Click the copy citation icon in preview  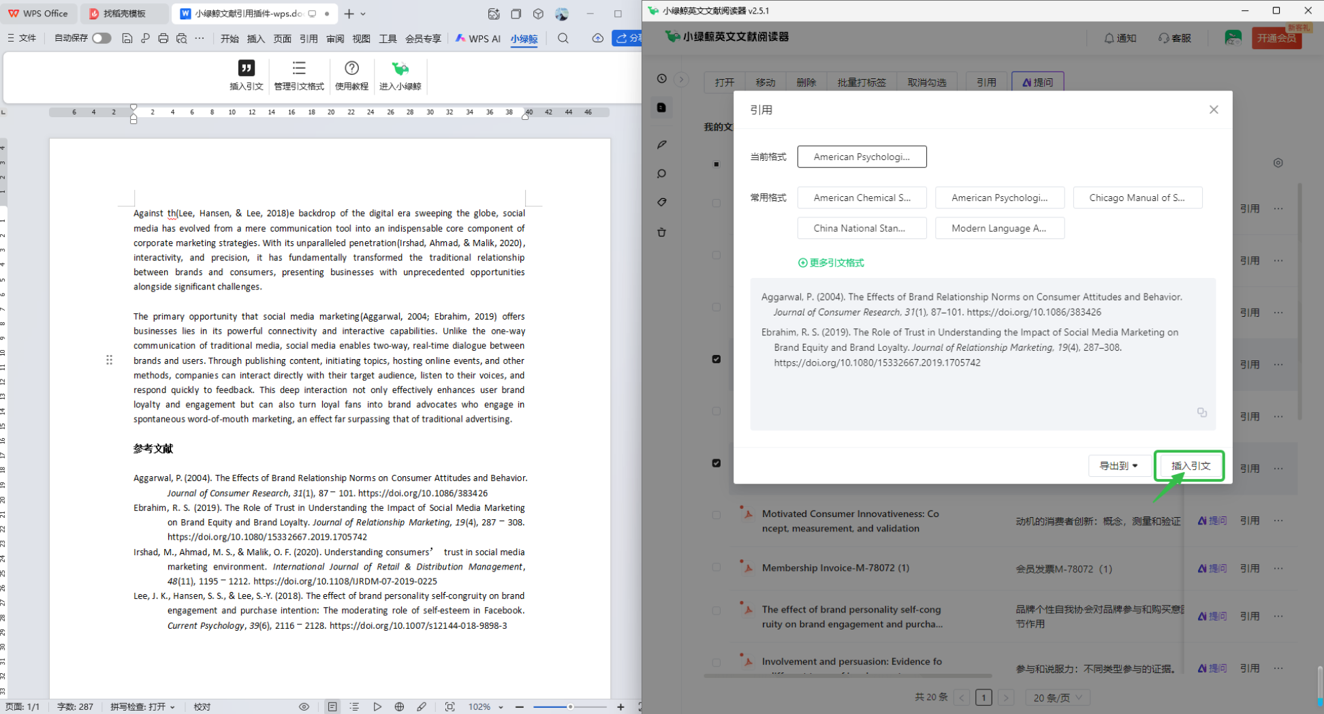click(1201, 412)
